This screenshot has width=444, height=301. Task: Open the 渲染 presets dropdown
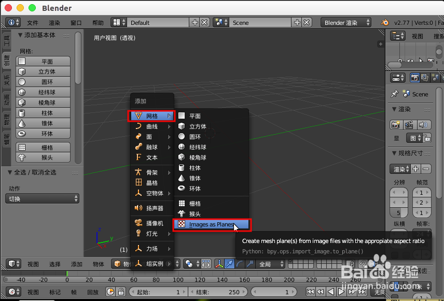(400, 169)
